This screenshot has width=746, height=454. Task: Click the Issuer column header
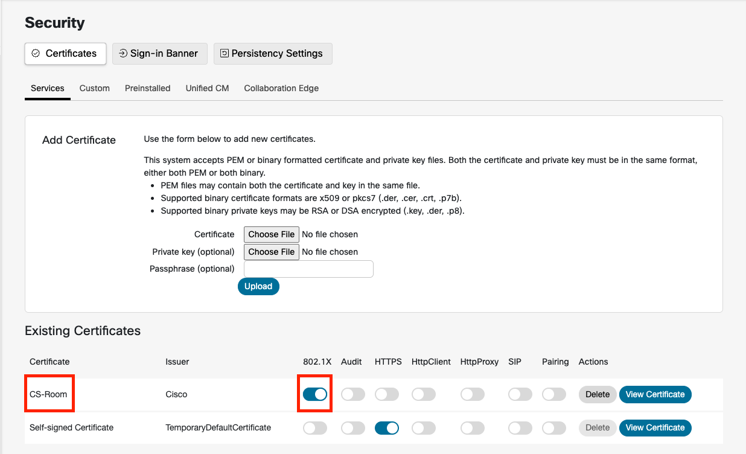(177, 362)
